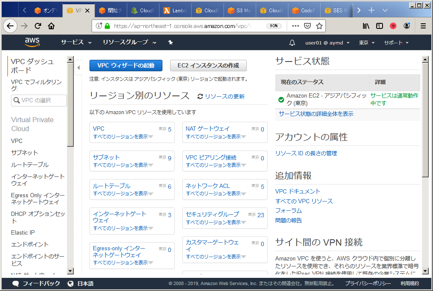The image size is (433, 291).
Task: Open the サポート dropdown
Action: click(x=396, y=43)
